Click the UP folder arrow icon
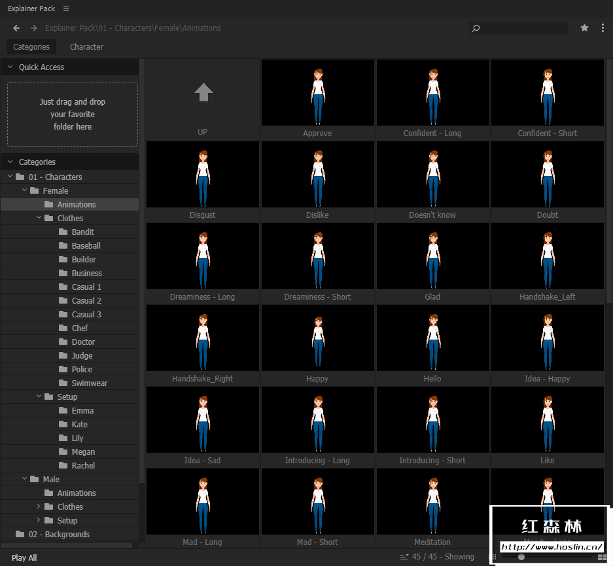Viewport: 613px width, 566px height. [x=203, y=92]
